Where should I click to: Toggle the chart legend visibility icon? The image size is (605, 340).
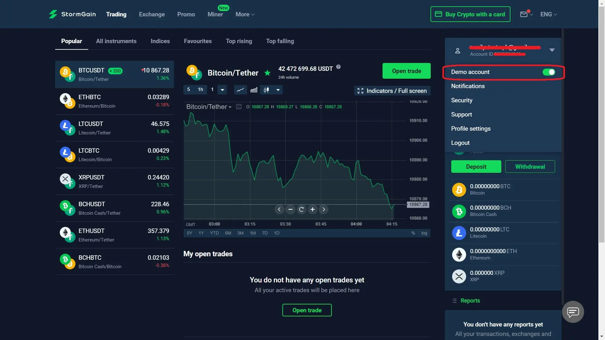(x=239, y=107)
